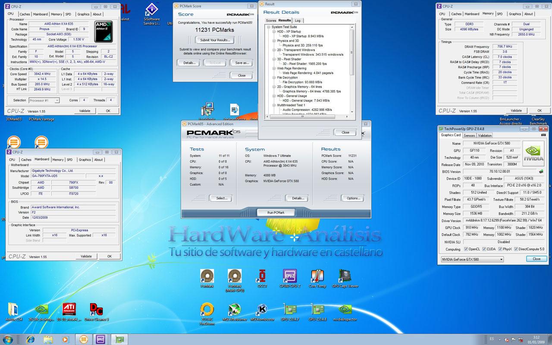
Task: Open Log tab in Result Details
Action: 298,21
